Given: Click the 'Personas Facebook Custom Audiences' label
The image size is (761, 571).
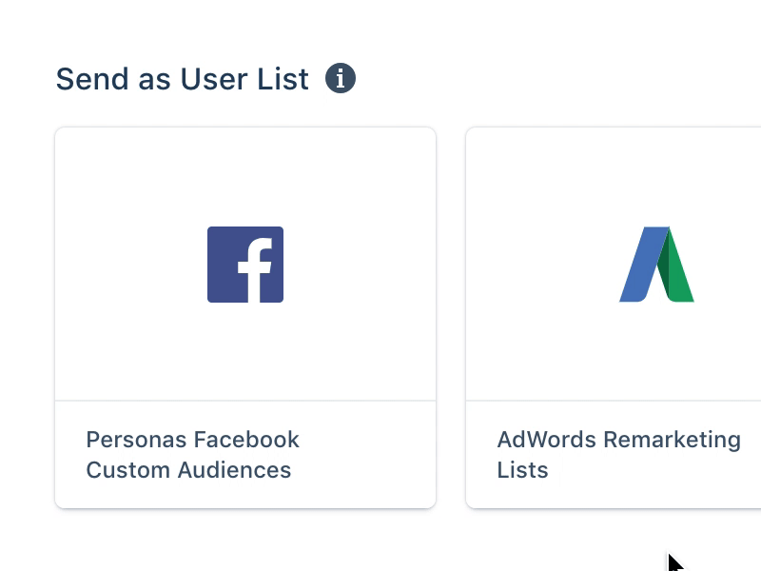Looking at the screenshot, I should click(x=192, y=454).
